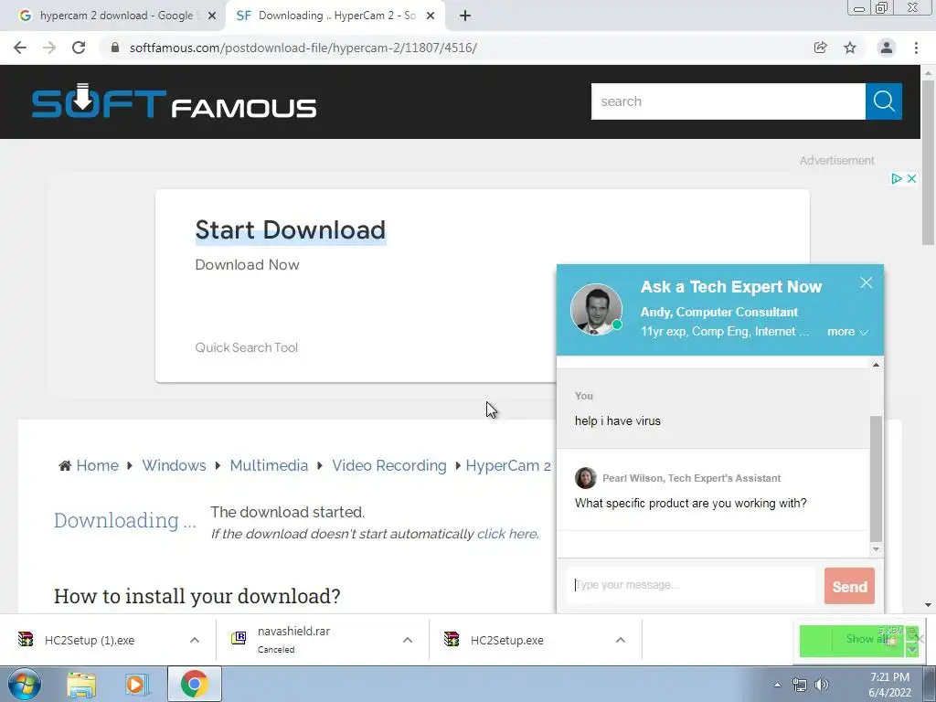Open the Windows breadcrumb link
936x702 pixels.
(174, 465)
